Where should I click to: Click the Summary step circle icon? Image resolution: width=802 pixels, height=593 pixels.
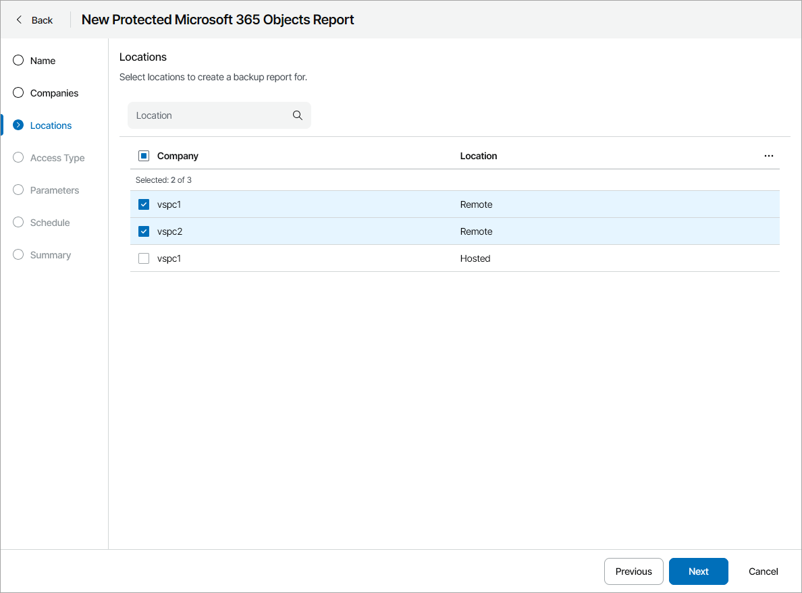18,255
